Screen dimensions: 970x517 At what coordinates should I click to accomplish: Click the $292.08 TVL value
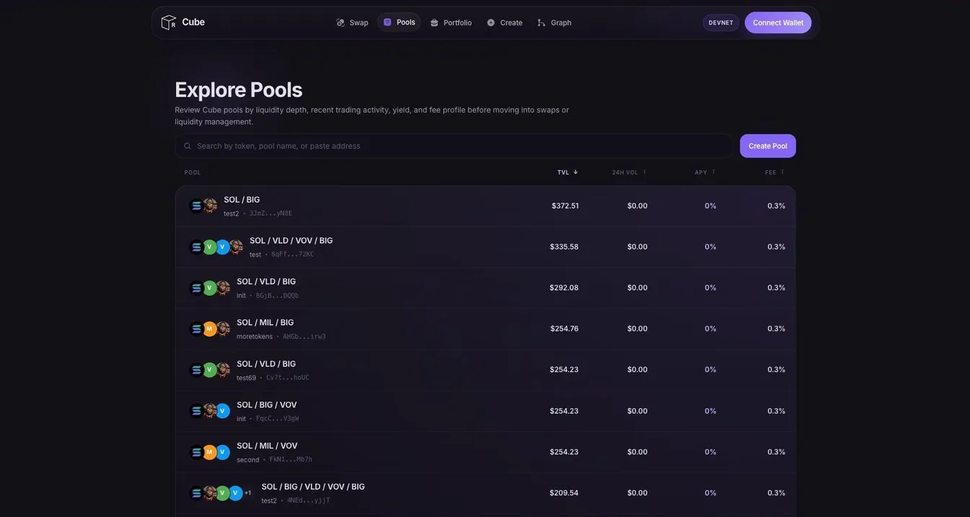click(564, 288)
